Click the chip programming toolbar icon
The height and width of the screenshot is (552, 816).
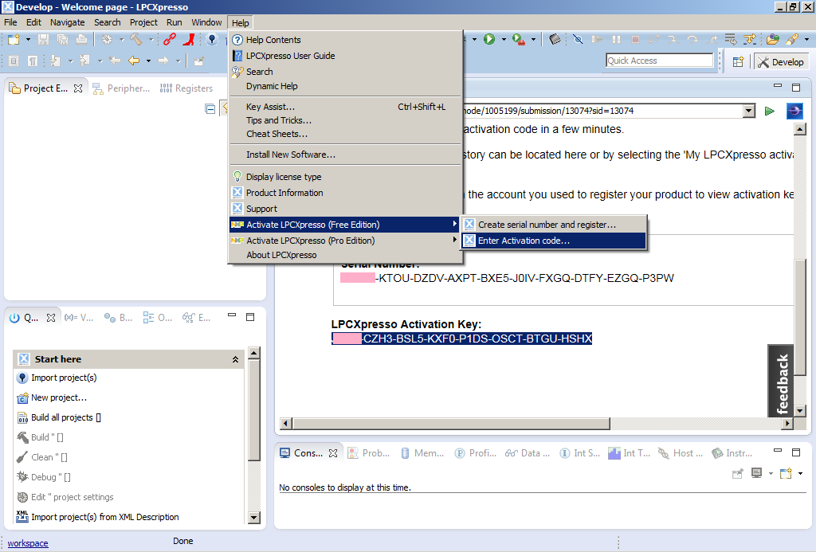point(555,40)
